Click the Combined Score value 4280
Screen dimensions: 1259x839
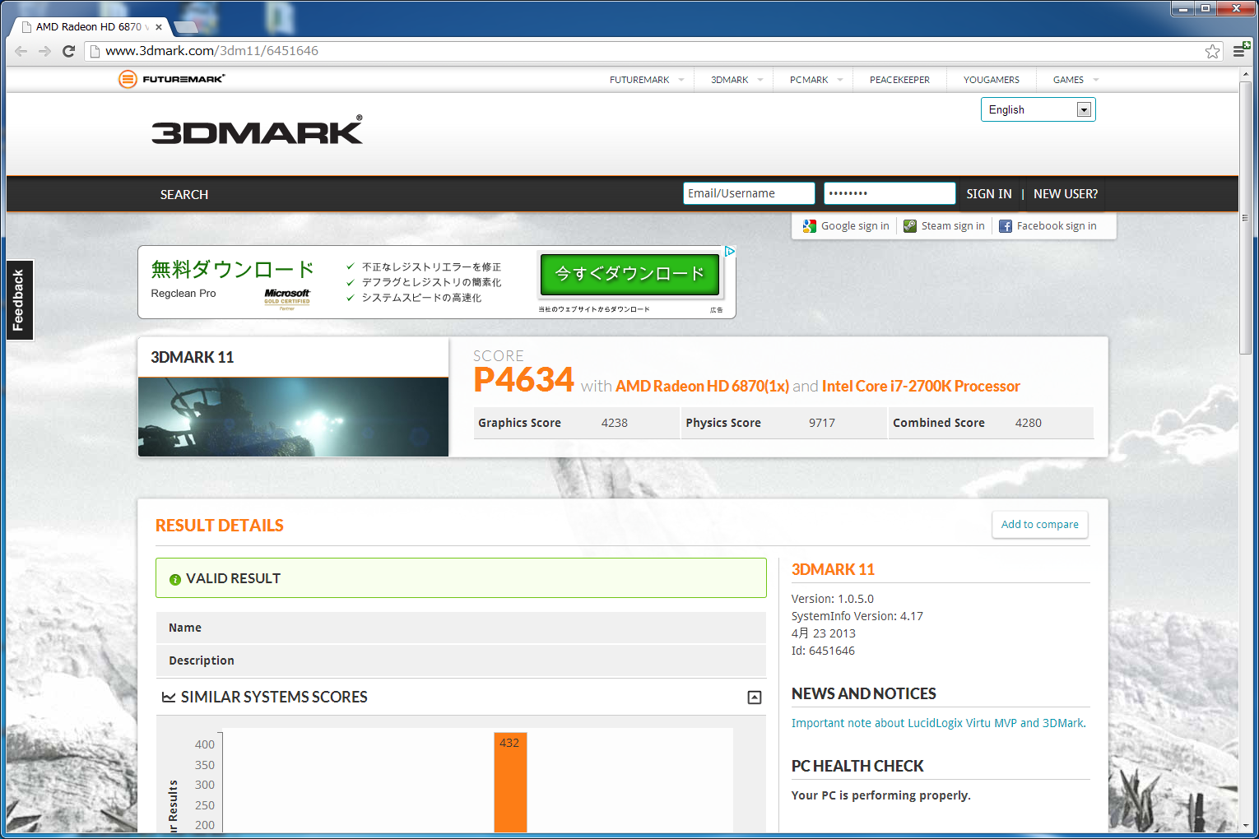pos(1029,423)
